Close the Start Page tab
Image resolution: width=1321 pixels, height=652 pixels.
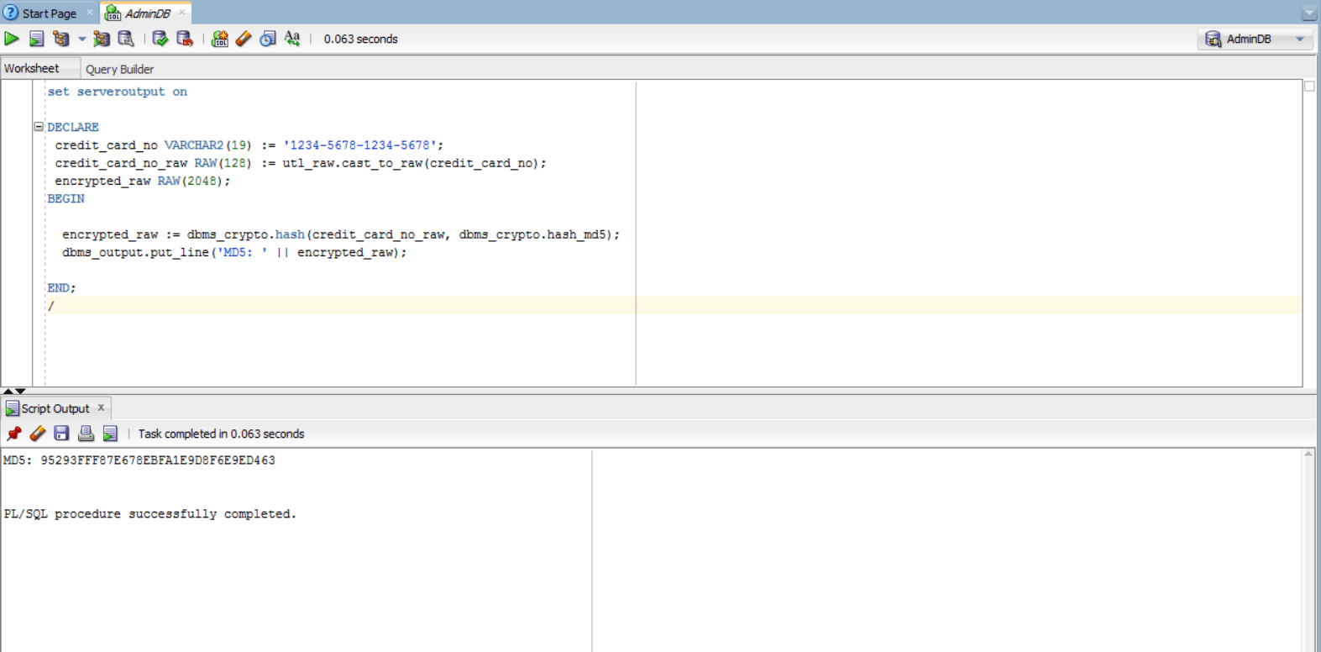click(90, 13)
